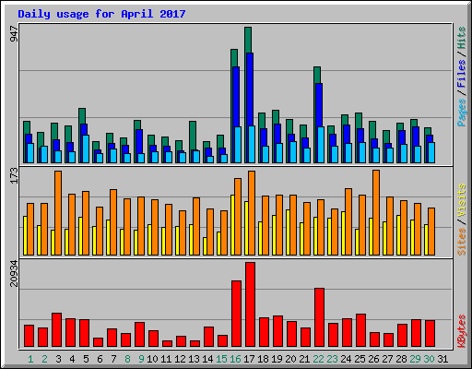Image resolution: width=472 pixels, height=369 pixels.
Task: Click the blue files bar for day 22
Action: coord(319,105)
